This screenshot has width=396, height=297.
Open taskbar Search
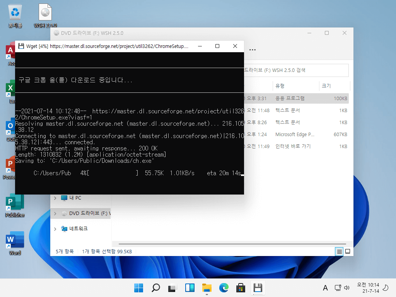click(x=155, y=288)
